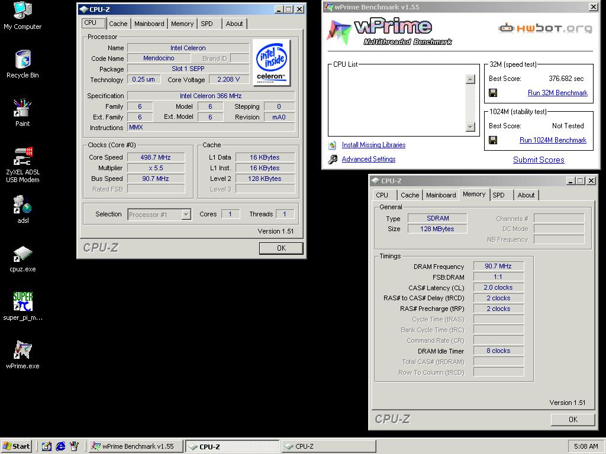
Task: Click the DRAM Idle Timer value 8 clocks
Action: pyautogui.click(x=498, y=351)
